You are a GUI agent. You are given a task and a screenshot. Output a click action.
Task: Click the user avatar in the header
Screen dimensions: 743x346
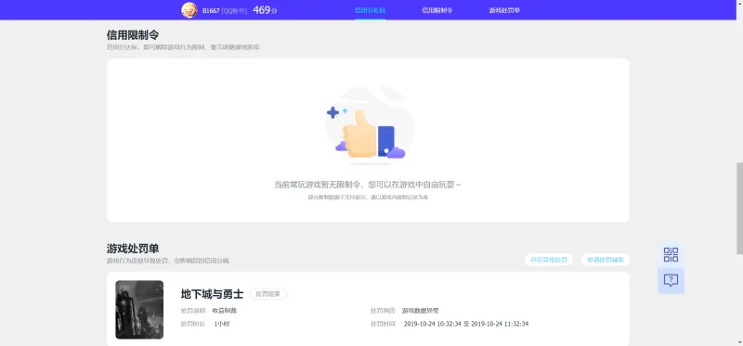click(x=189, y=10)
